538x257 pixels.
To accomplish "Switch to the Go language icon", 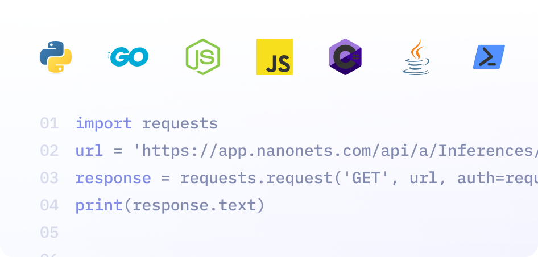I will coord(129,56).
